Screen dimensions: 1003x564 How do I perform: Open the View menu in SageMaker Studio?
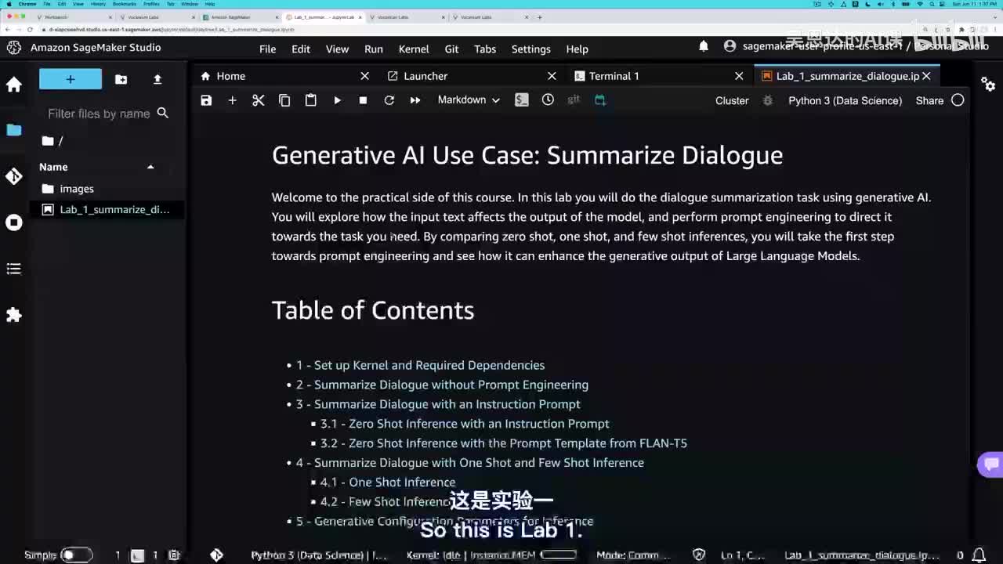[x=337, y=49]
